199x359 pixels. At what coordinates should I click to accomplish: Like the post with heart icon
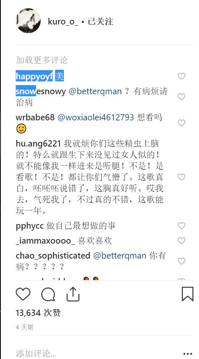pos(23,294)
